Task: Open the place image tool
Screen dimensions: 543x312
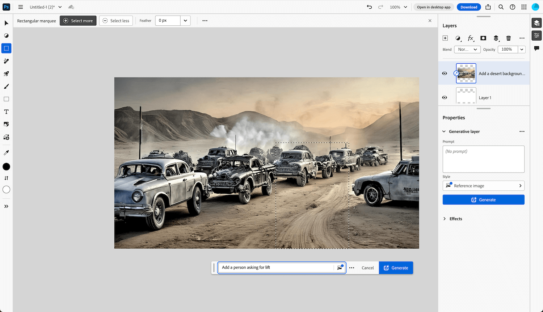Action: pos(7,124)
